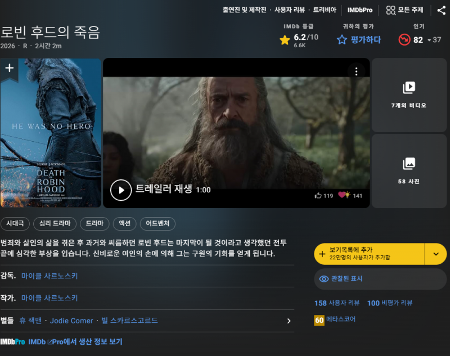The height and width of the screenshot is (356, 450).
Task: Open trailer three-dot options menu
Action: click(x=356, y=71)
